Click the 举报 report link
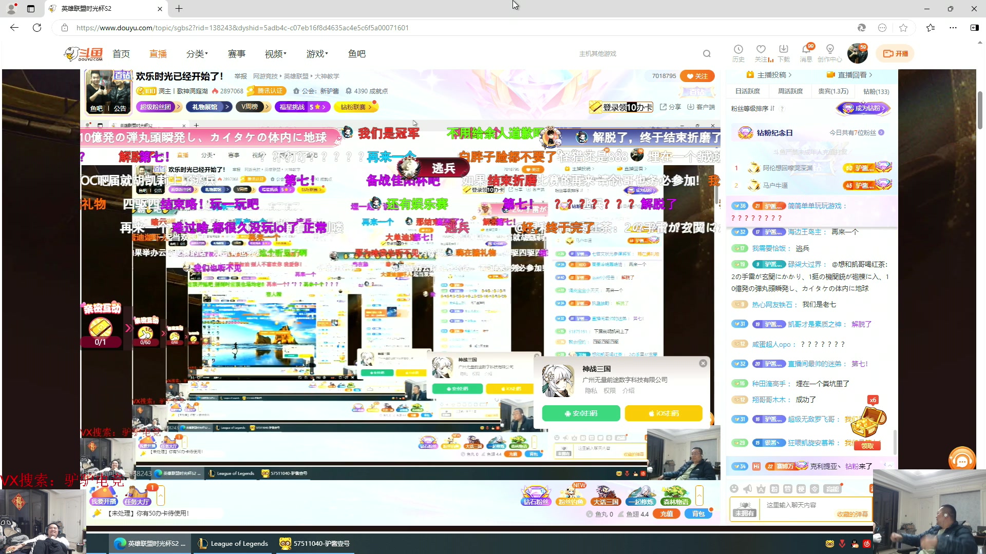The image size is (986, 554). 240,76
